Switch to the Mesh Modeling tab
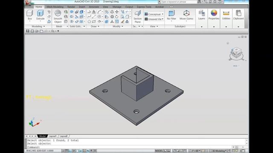The width and height of the screenshot is (273, 153). click(x=55, y=7)
